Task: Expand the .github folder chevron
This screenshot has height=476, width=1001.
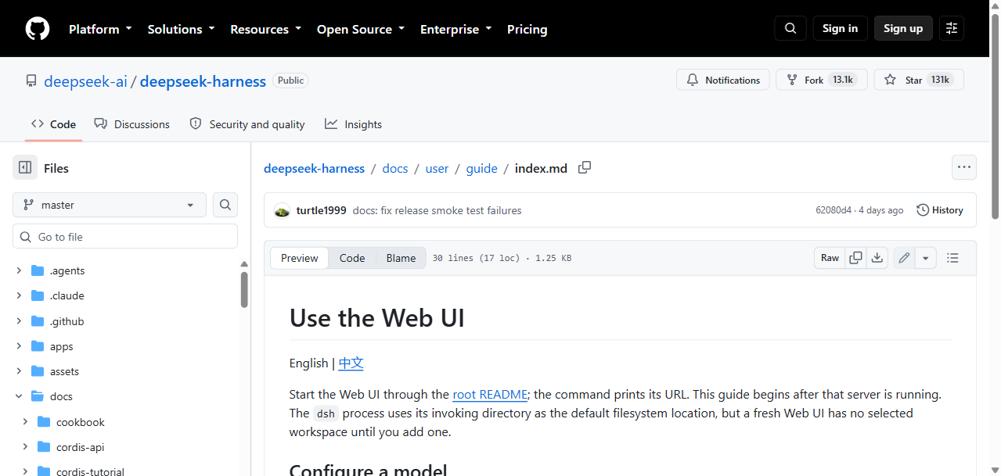Action: pyautogui.click(x=19, y=321)
